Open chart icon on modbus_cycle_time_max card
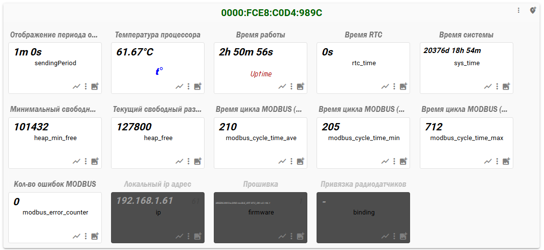Screen dimensions: 544x250 (488, 161)
